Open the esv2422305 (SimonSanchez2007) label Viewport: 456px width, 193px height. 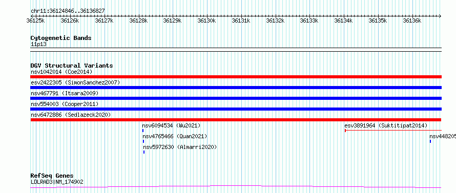click(75, 82)
